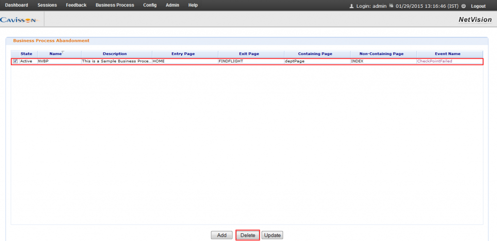The height and width of the screenshot is (241, 497).
Task: Select the NVBP name cell
Action: click(x=59, y=61)
